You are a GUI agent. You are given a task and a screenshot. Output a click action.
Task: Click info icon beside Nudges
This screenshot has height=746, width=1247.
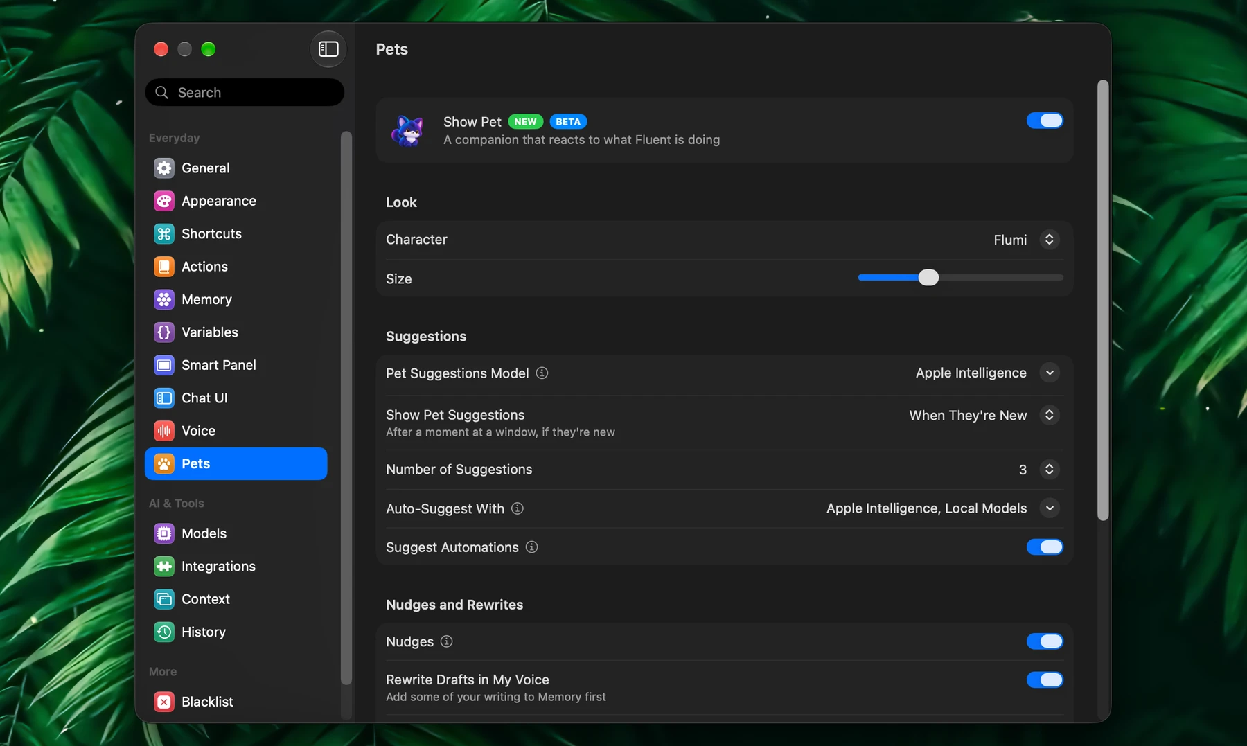[x=447, y=641]
